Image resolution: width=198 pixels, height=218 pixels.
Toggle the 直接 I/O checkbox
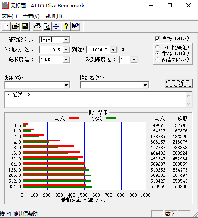(x=157, y=39)
